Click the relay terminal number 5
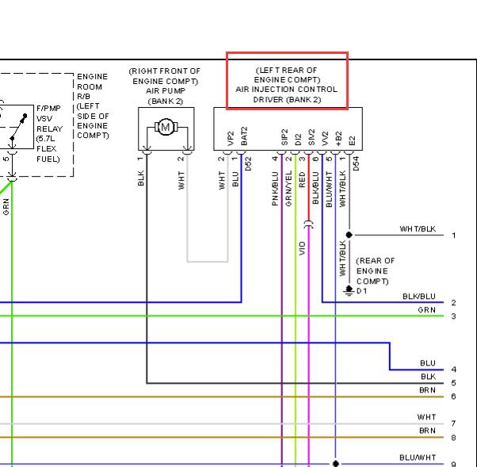This screenshot has width=477, height=467. point(6,159)
